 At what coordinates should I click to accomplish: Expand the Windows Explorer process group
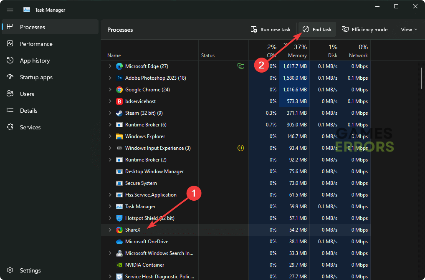pyautogui.click(x=110, y=136)
